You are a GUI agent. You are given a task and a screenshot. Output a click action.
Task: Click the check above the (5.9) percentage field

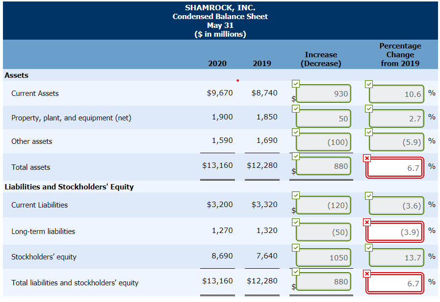click(x=368, y=132)
